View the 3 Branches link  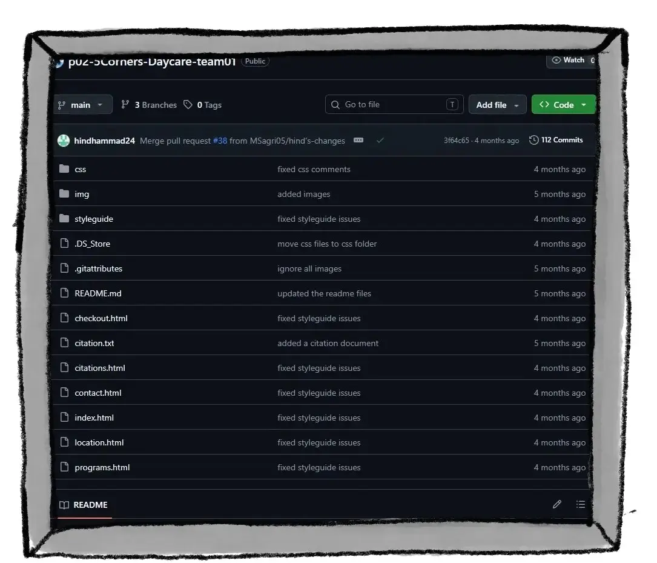click(x=149, y=105)
